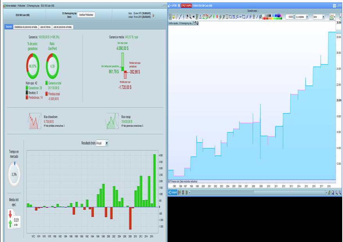The width and height of the screenshot is (343, 242).
Task: Click the wrench settings icon next to chart label
Action: point(193,23)
